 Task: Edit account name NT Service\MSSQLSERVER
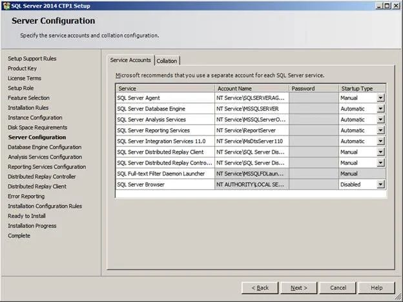pyautogui.click(x=252, y=108)
